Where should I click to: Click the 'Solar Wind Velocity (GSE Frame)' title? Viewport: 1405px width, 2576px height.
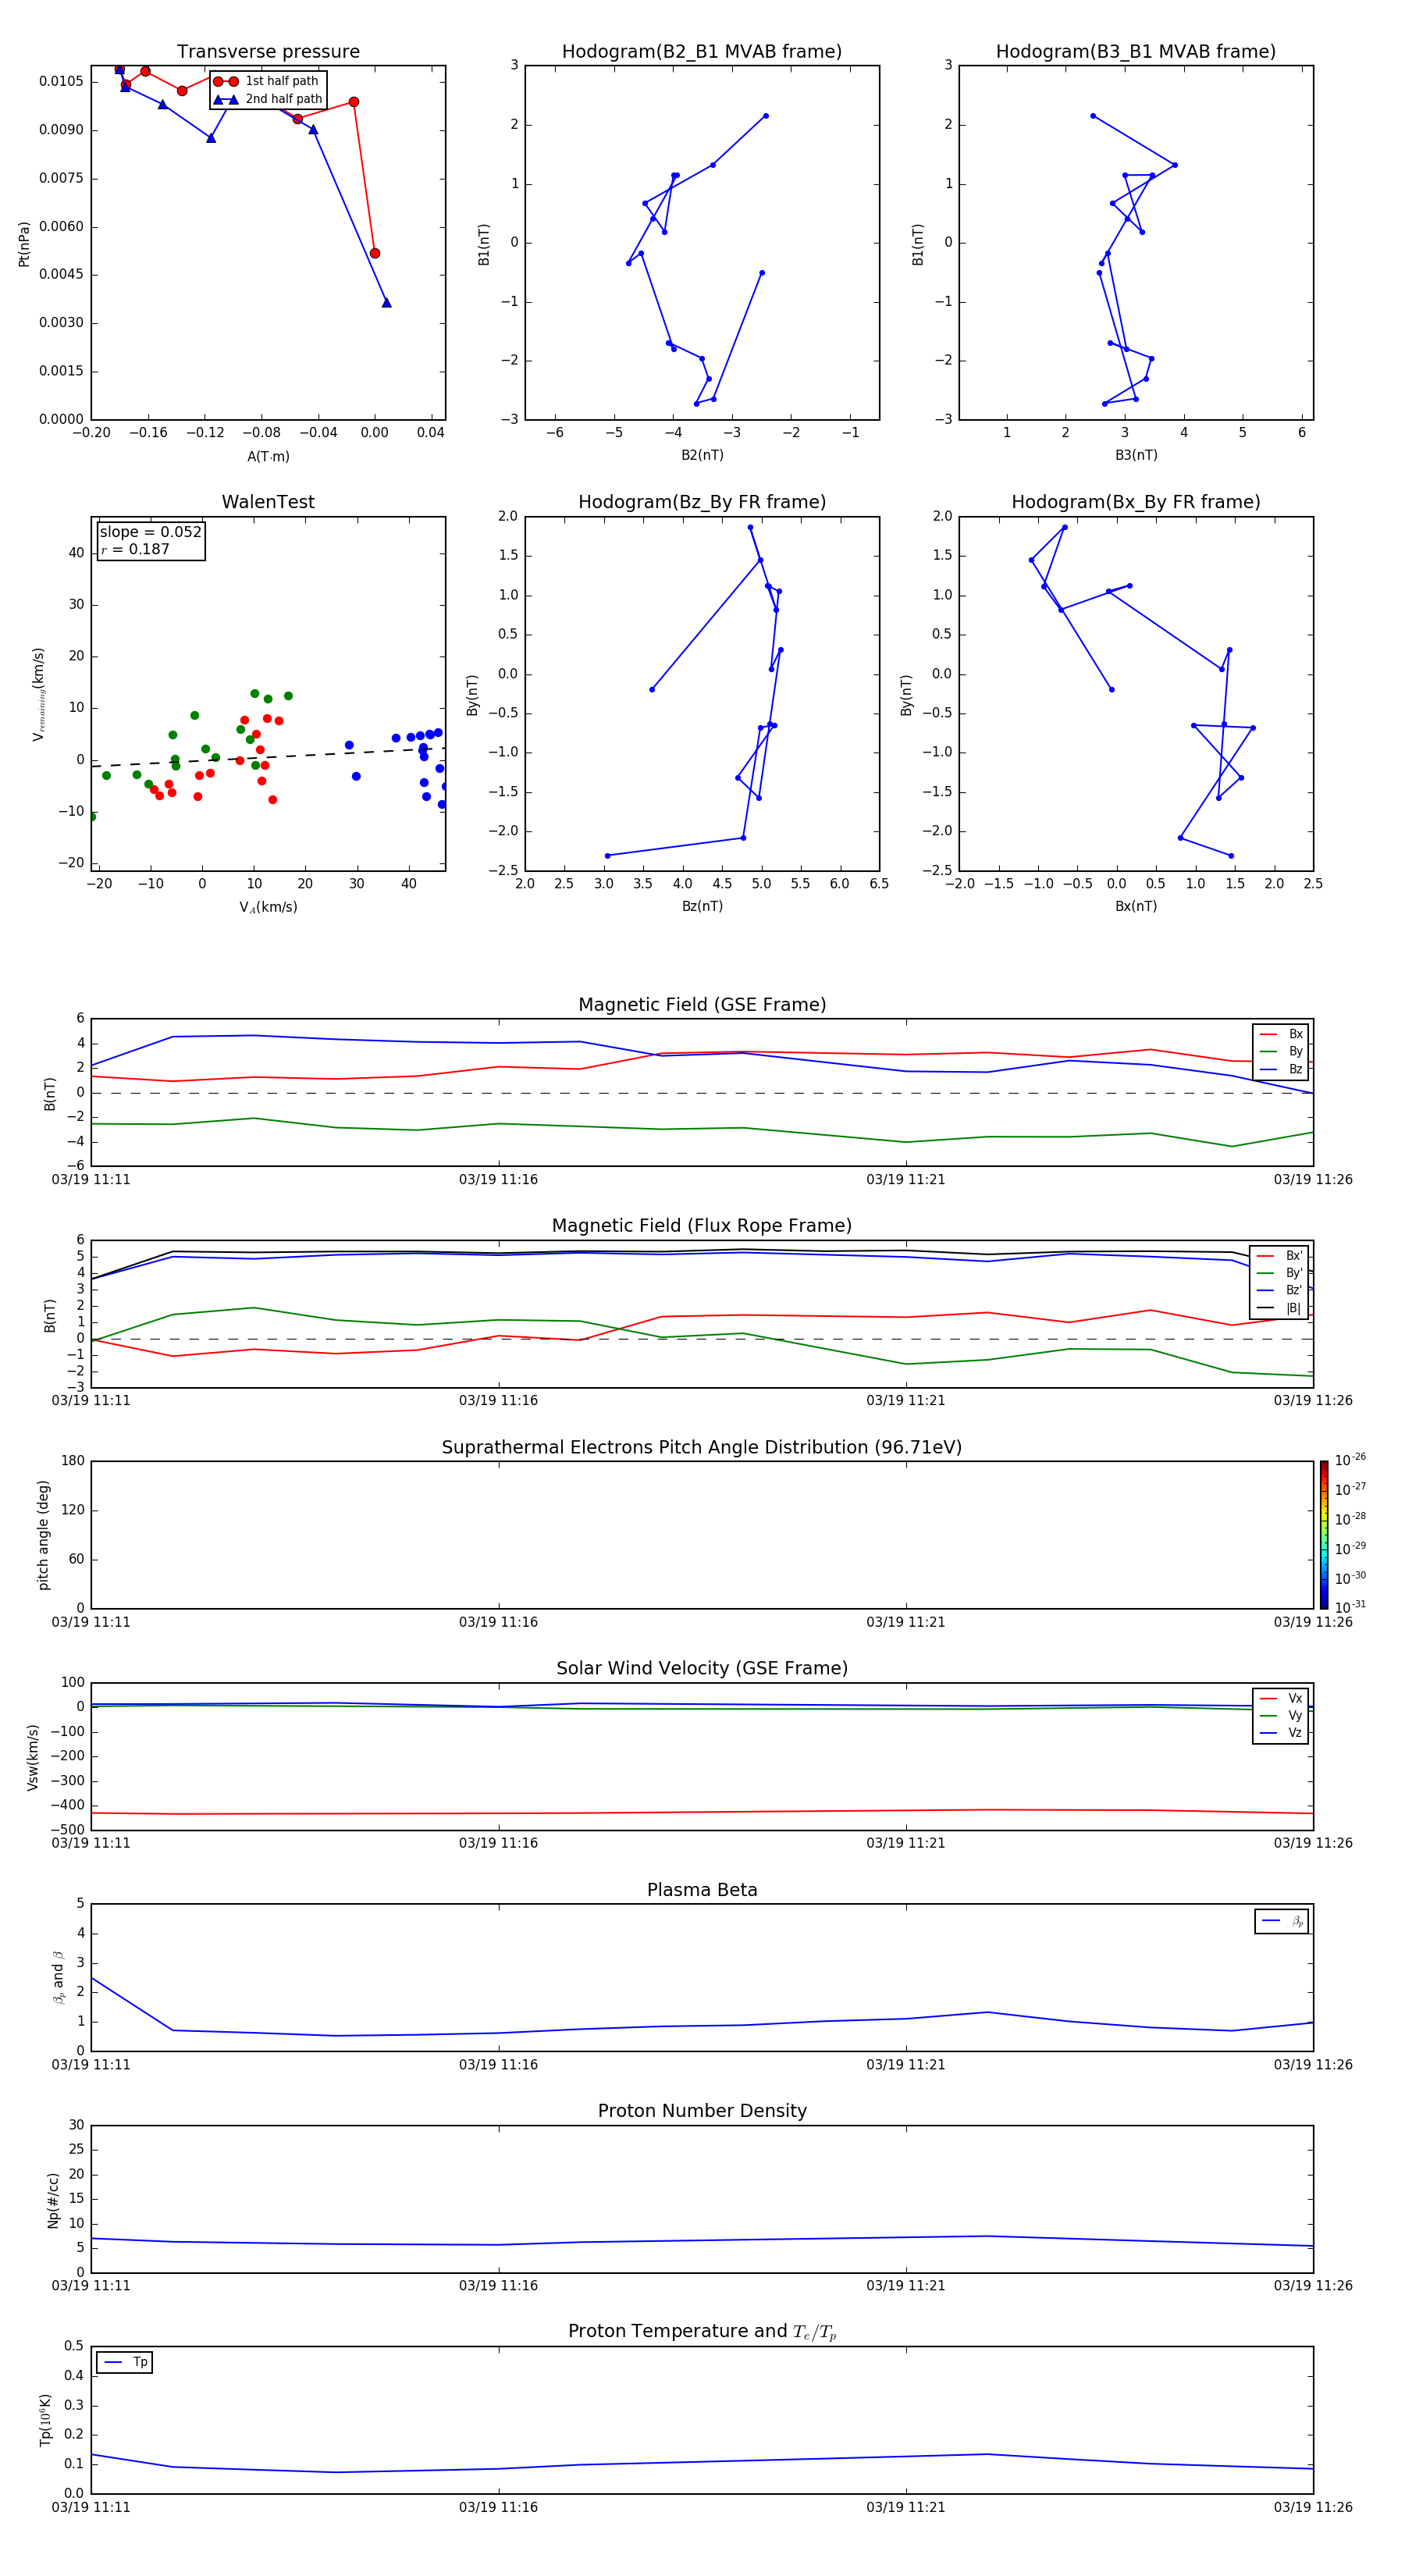coord(702,1668)
